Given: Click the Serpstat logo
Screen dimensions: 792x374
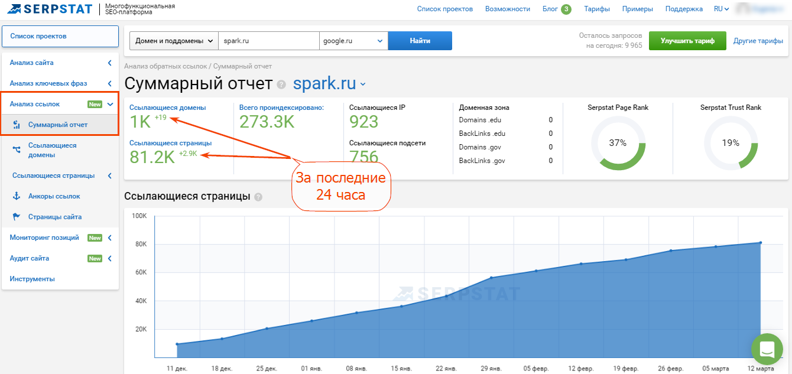Looking at the screenshot, I should click(50, 9).
